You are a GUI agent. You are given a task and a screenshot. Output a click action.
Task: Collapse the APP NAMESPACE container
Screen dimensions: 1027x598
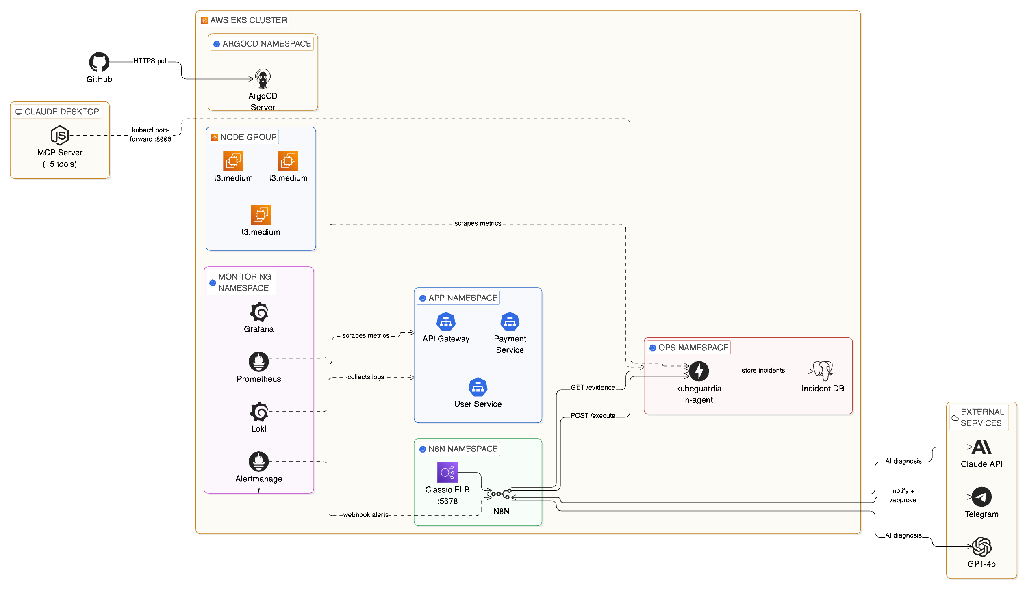pyautogui.click(x=458, y=298)
